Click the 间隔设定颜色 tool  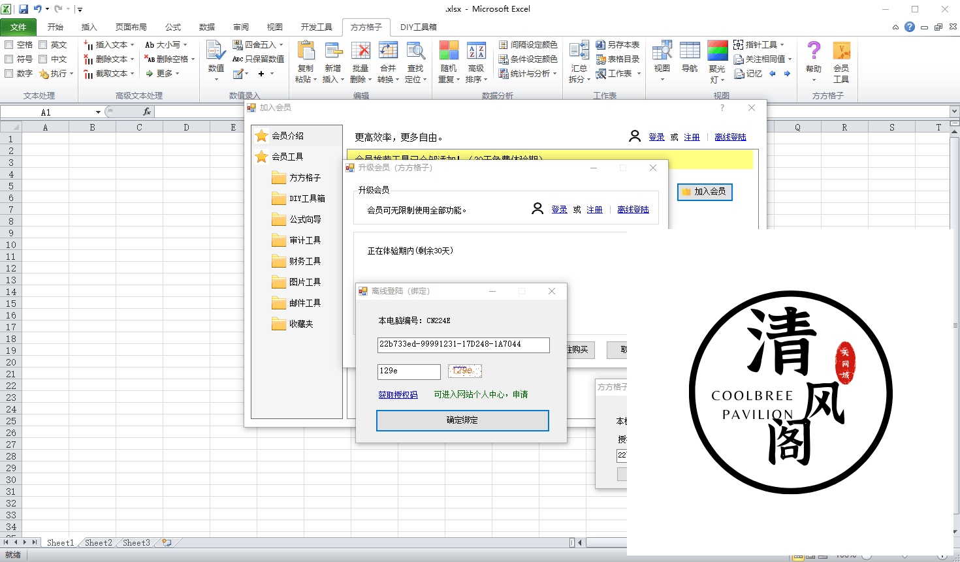(528, 44)
